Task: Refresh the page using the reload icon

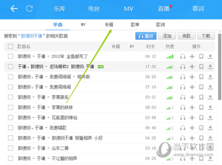Action: (x=30, y=9)
